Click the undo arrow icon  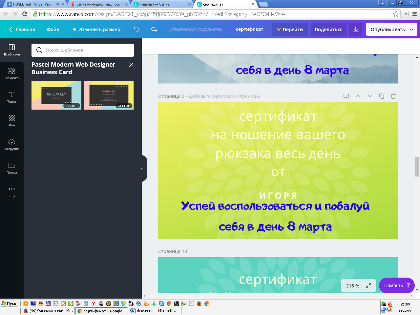136,29
